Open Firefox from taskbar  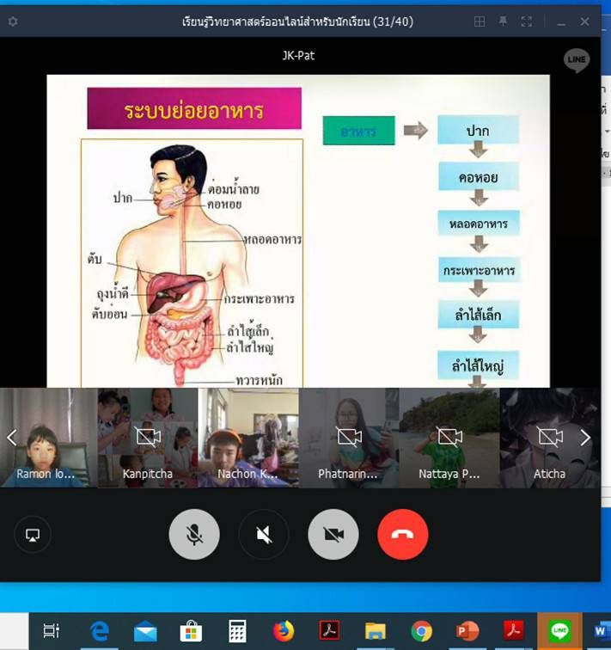pyautogui.click(x=284, y=632)
